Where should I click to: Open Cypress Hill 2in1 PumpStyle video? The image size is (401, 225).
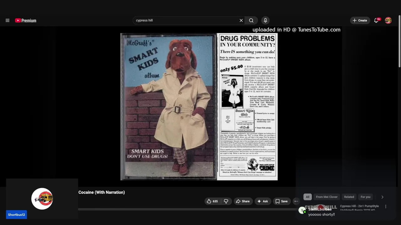pyautogui.click(x=359, y=208)
